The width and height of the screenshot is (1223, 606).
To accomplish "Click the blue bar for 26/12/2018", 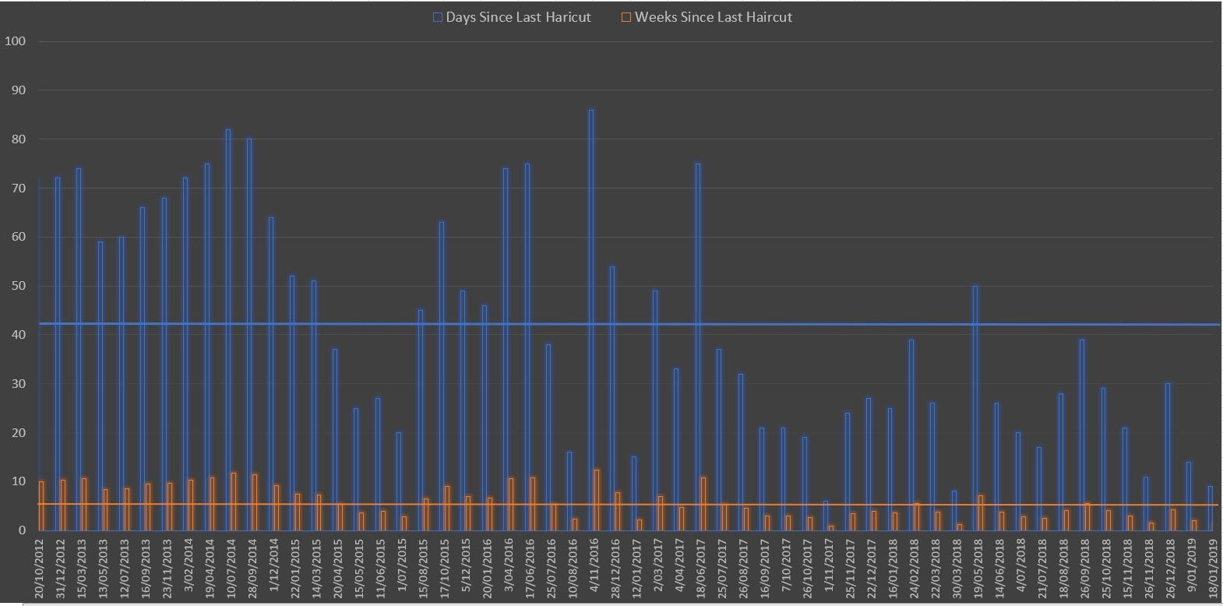I will click(1168, 456).
